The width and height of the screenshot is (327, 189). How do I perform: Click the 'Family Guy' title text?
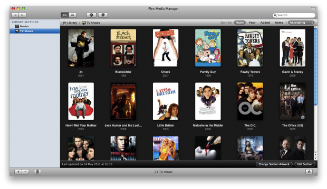pos(208,72)
